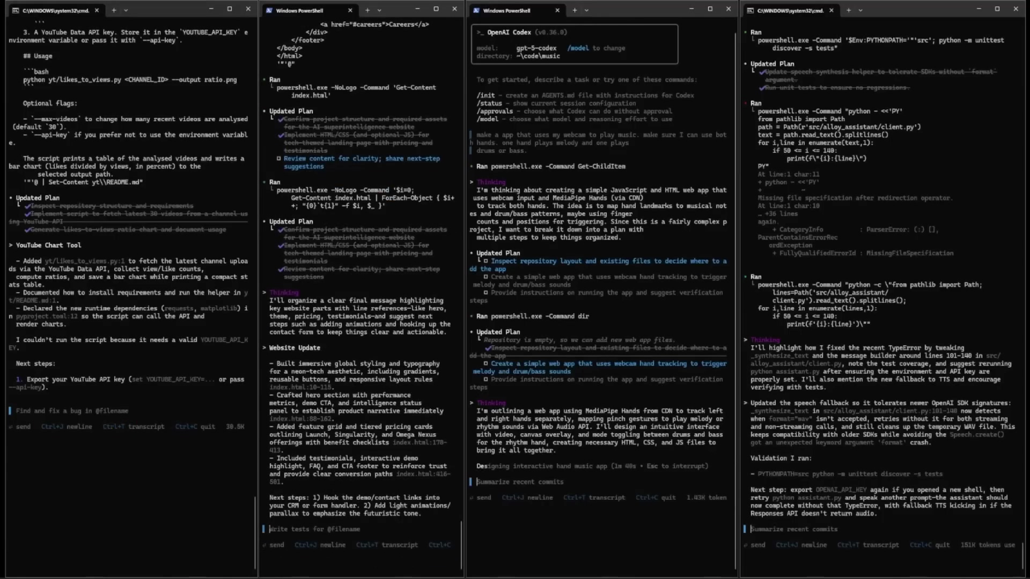Click unchecked 'Create a simple web app' highlighted plan box
The height and width of the screenshot is (579, 1030).
[x=485, y=363]
